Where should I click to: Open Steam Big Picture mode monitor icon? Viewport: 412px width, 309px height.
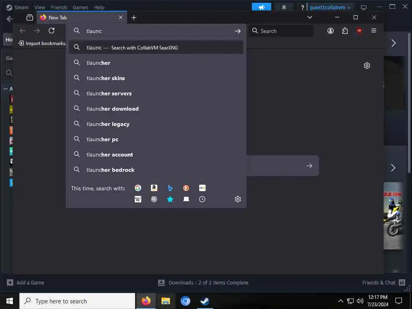[363, 7]
